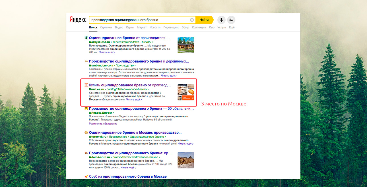Screen dimensions: 367x187
Task: Click the BrusLes.ru favicon icon
Action: 86,85
